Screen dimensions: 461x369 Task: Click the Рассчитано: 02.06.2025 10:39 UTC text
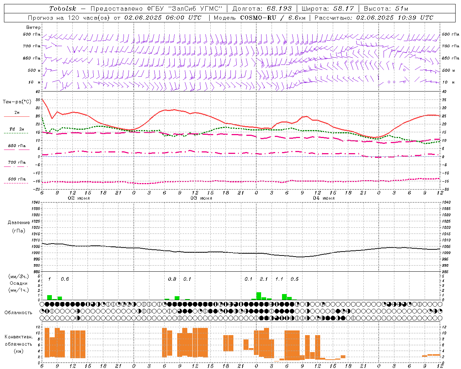click(x=374, y=18)
